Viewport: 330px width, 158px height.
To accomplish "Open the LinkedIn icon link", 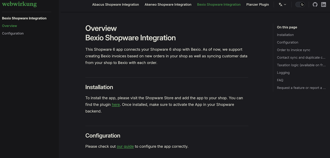I will [x=324, y=4].
